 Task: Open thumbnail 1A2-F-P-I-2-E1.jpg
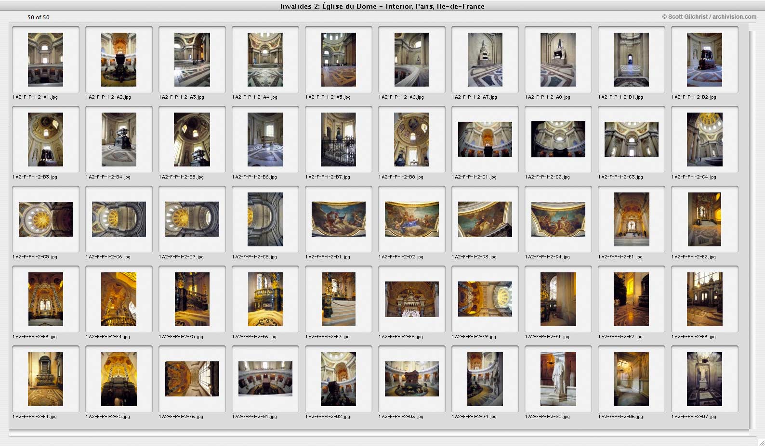click(632, 219)
